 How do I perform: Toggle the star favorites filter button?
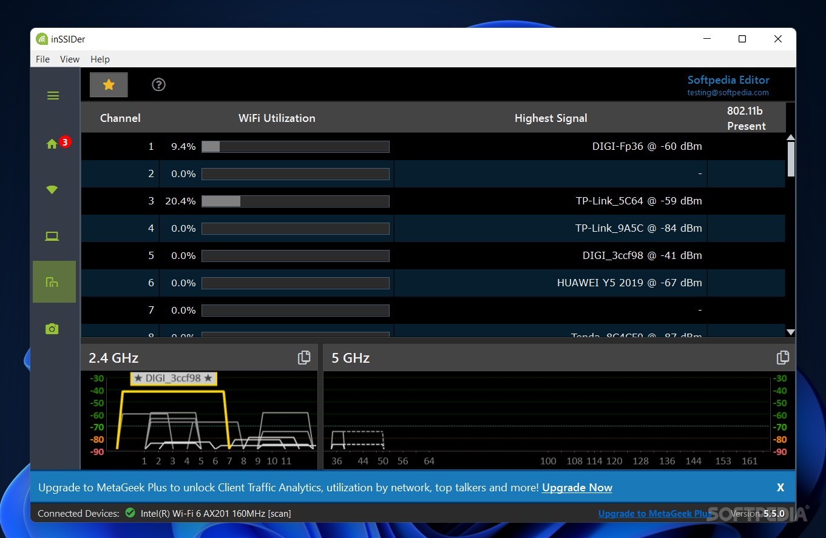(109, 85)
